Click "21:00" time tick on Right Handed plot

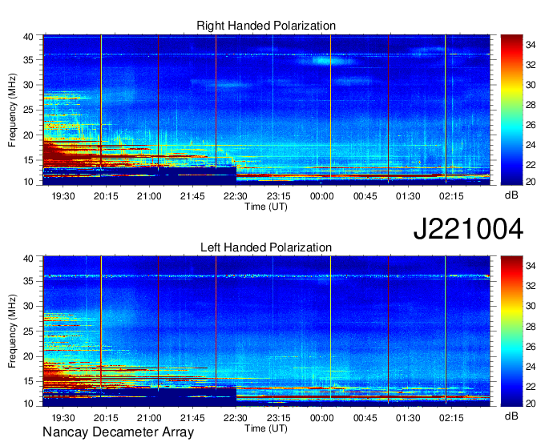tap(149, 196)
